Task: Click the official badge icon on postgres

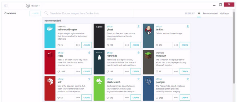Action: [x=188, y=79]
